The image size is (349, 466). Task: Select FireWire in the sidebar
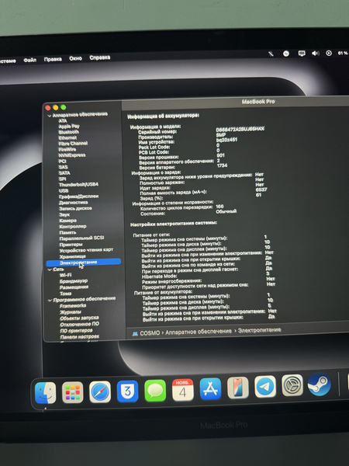(67, 149)
